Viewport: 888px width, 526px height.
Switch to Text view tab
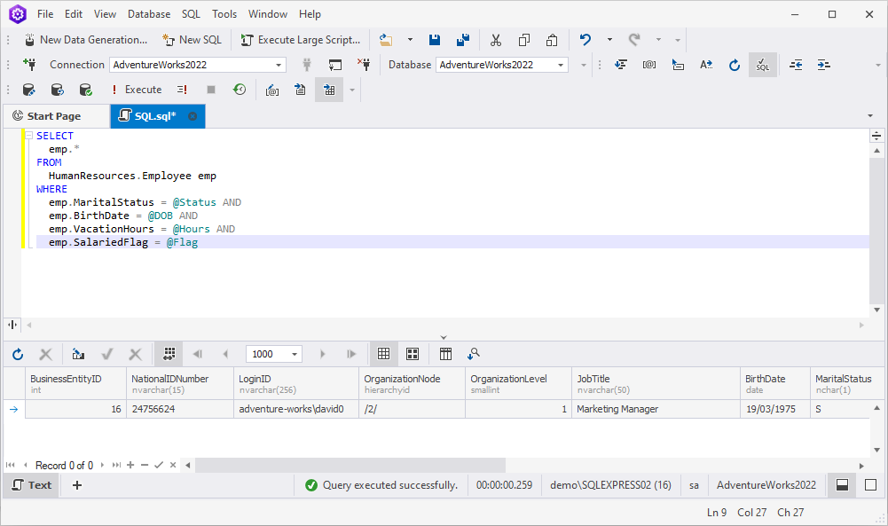click(32, 485)
